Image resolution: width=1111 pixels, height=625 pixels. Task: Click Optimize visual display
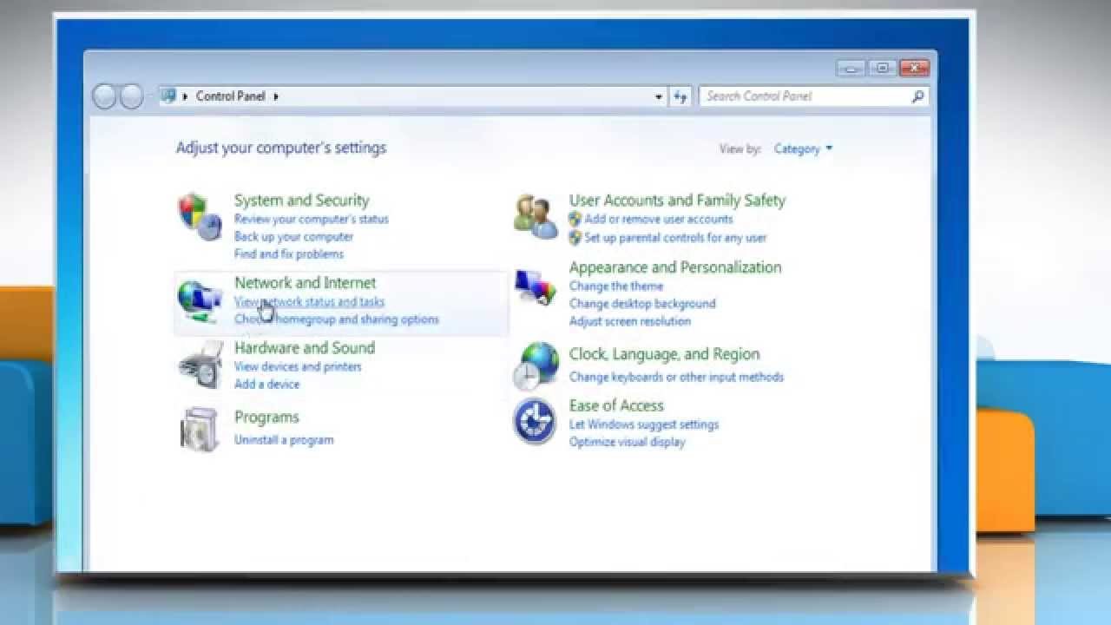pyautogui.click(x=627, y=442)
